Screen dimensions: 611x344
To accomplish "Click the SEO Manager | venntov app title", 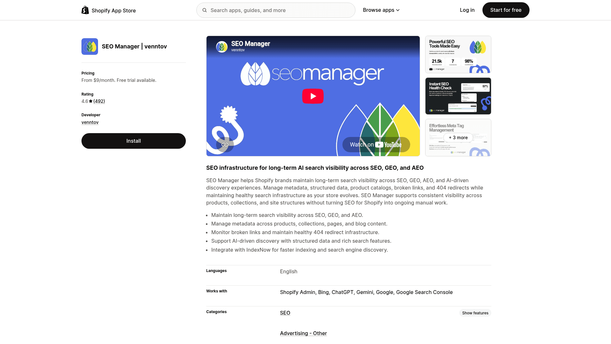I will click(134, 47).
